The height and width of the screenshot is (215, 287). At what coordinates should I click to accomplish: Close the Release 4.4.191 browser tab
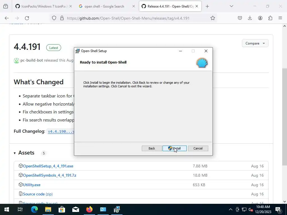197,6
